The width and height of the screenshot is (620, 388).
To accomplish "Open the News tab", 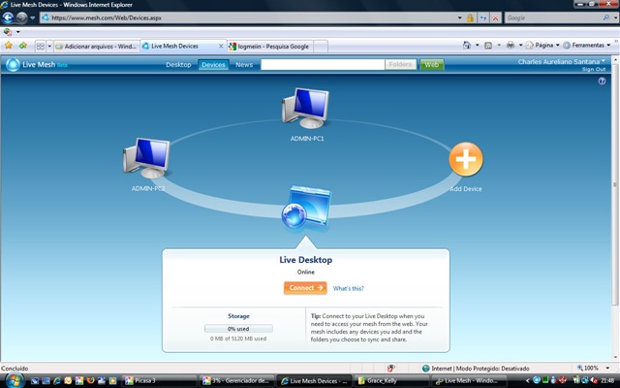I will coord(244,65).
